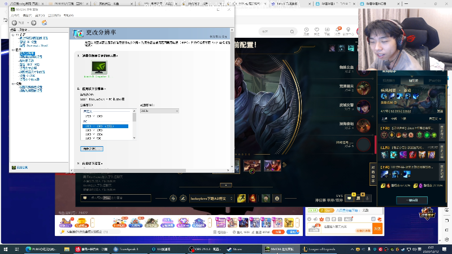Click the orange send button in stream chat
452x254 pixels.
coord(377,229)
